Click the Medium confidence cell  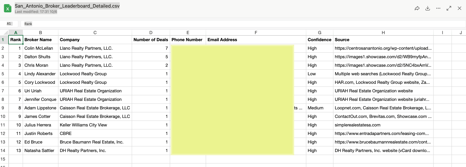[x=320, y=108]
